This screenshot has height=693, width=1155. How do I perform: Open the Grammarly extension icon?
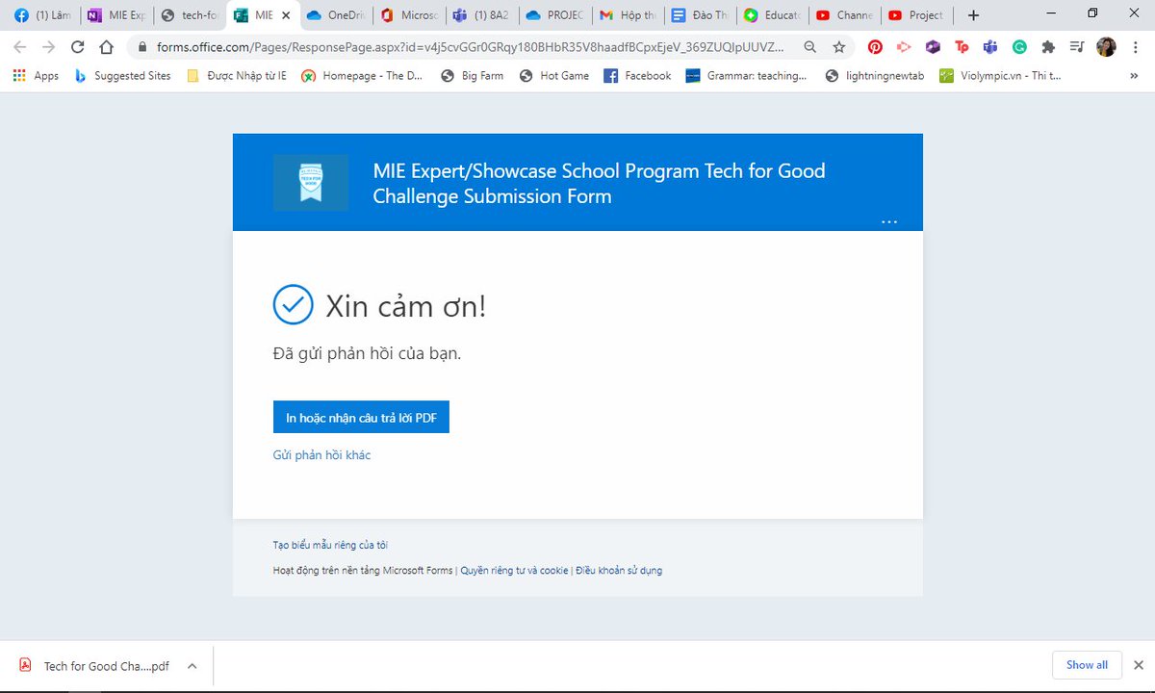[1019, 46]
